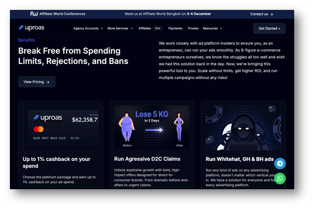Click the Run Whitehat, GH & BH ads heading
314x209 pixels.
239,159
